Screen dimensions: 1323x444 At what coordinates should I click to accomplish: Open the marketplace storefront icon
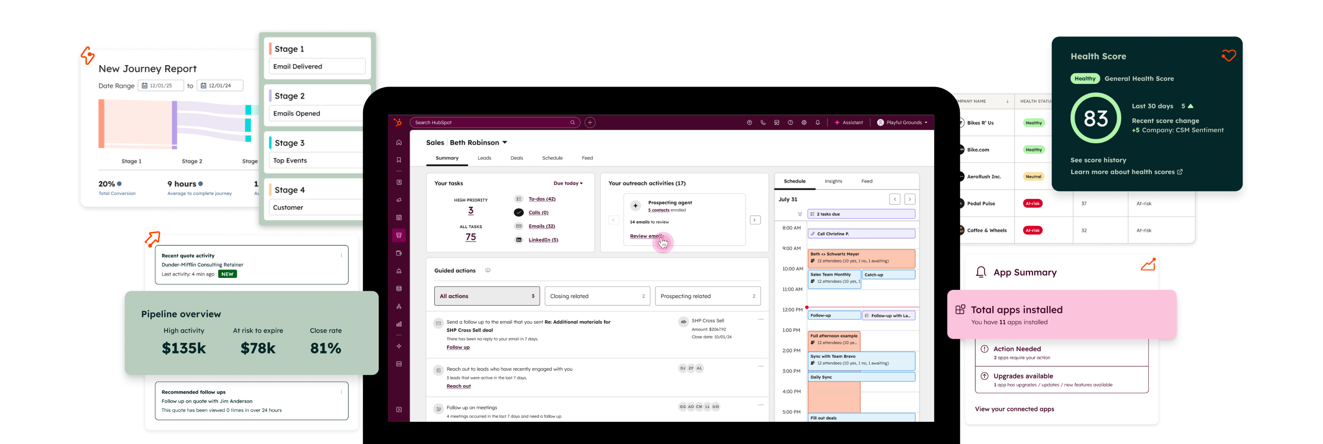pyautogui.click(x=776, y=123)
